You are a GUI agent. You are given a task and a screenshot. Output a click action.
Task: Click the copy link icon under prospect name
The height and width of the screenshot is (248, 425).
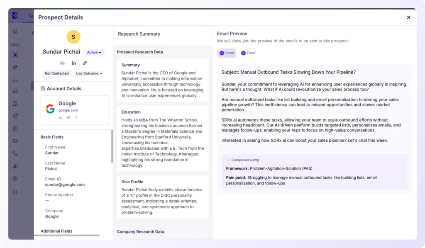click(x=85, y=63)
